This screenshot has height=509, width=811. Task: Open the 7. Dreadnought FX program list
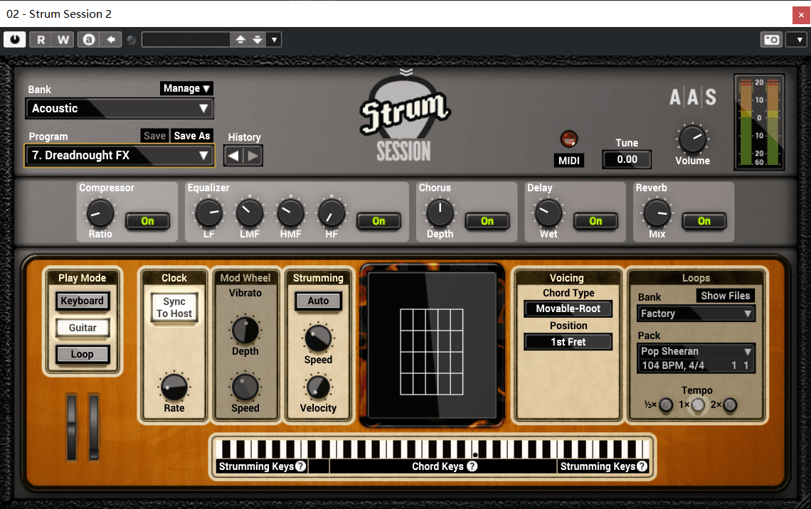[x=120, y=156]
